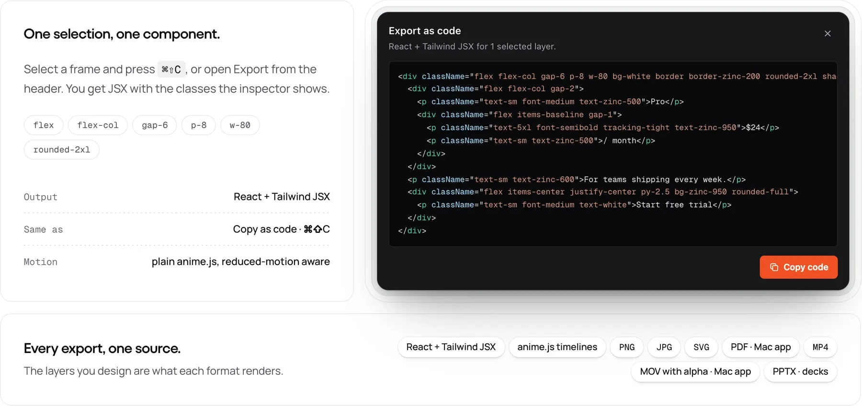Image resolution: width=862 pixels, height=406 pixels.
Task: Pick the PNG export format pill
Action: click(627, 347)
